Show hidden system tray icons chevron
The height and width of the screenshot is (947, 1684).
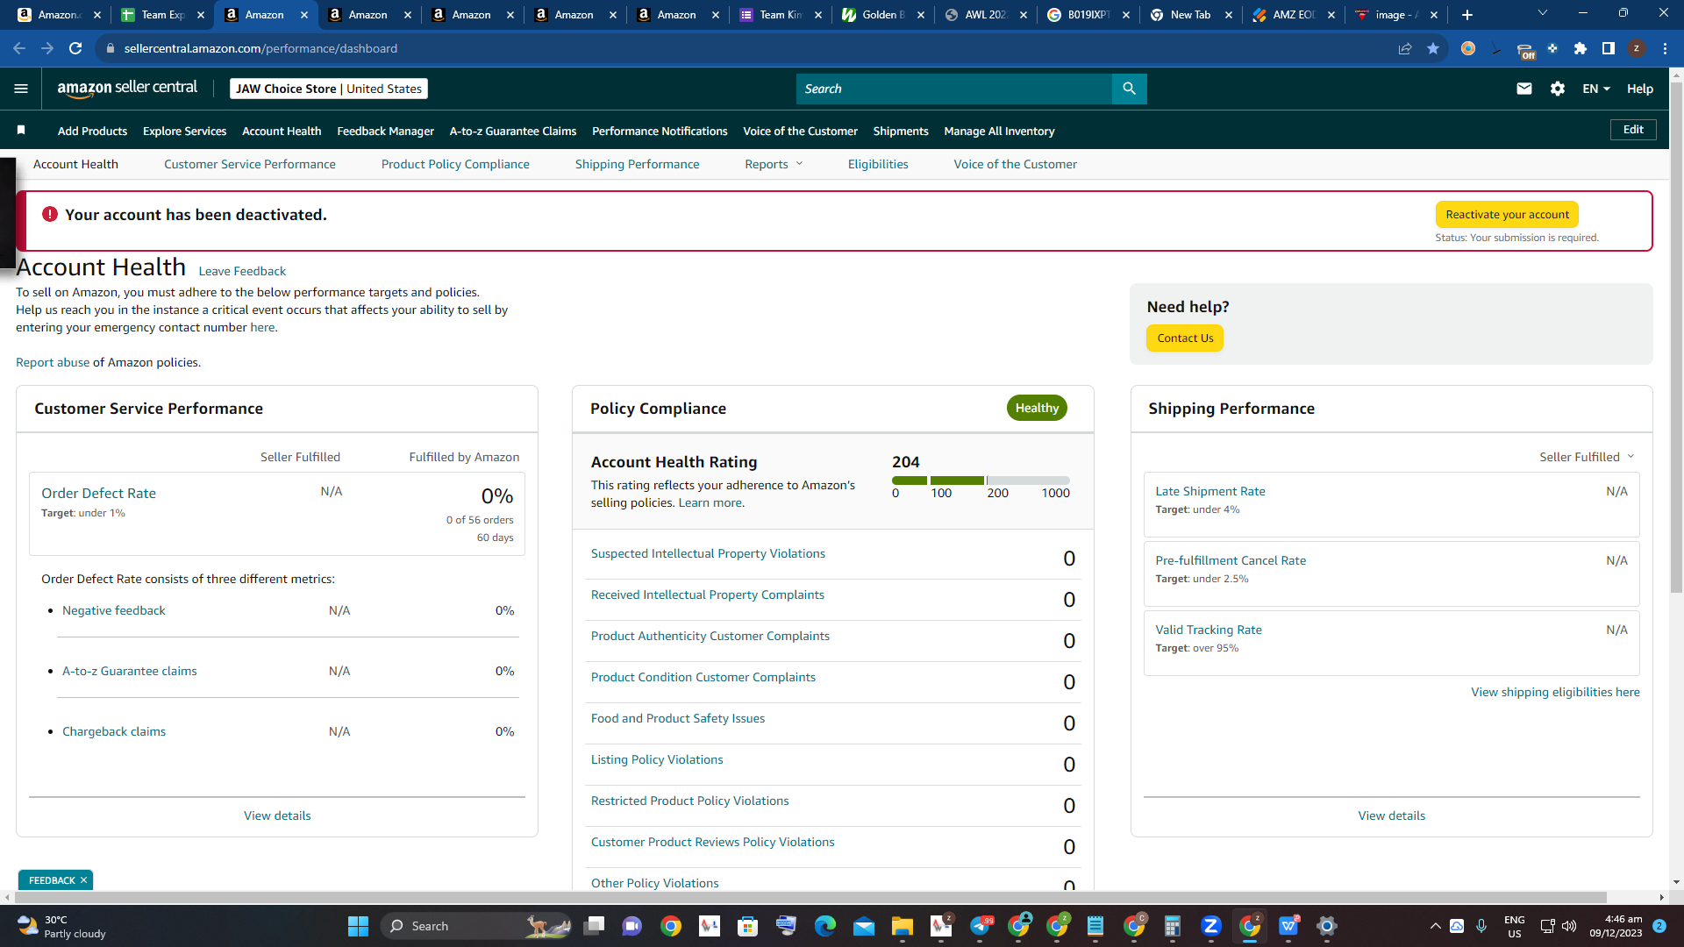(x=1435, y=926)
